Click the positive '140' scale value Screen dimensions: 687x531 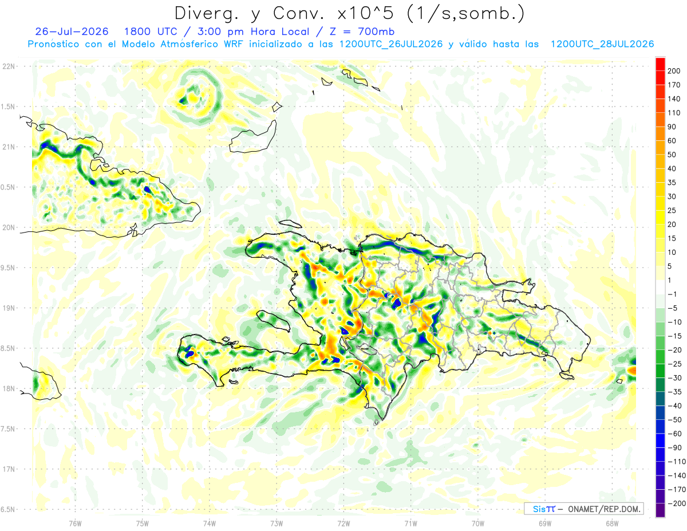click(674, 99)
